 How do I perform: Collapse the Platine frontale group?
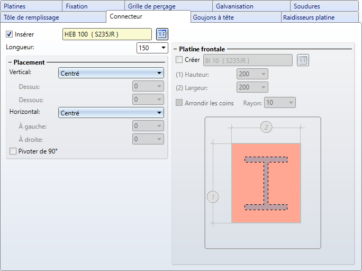176,49
